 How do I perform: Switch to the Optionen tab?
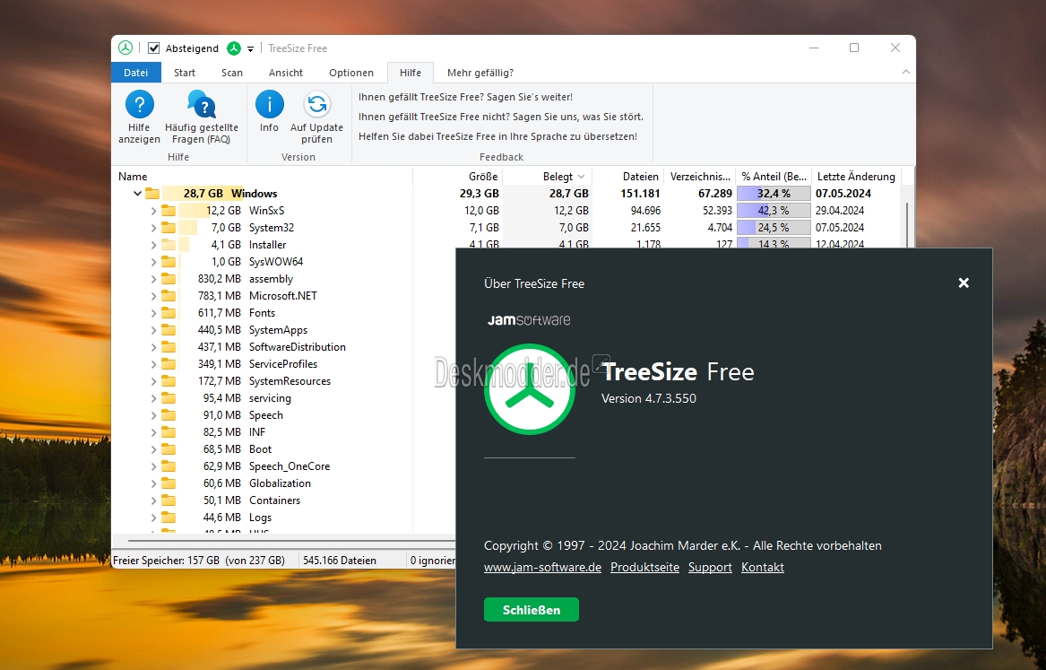[x=351, y=73]
